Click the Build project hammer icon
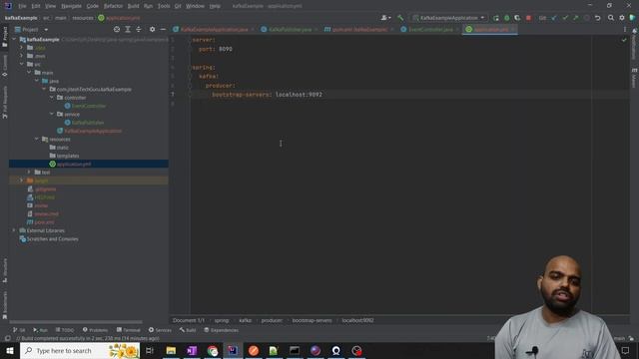 pyautogui.click(x=400, y=18)
